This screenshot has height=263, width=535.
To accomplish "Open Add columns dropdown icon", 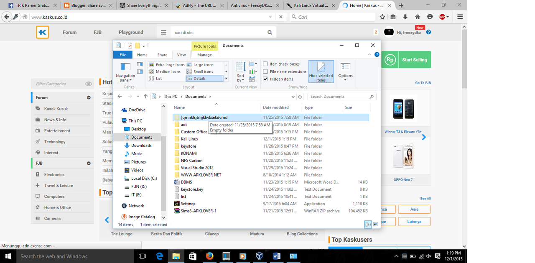I will click(x=253, y=71).
